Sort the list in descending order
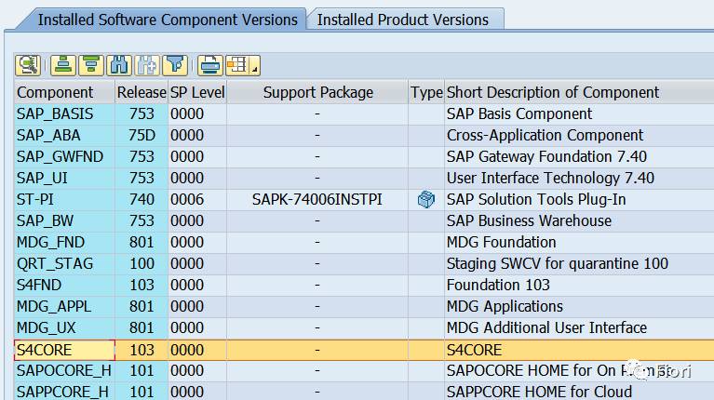Screen dimensions: 714x400 pos(91,65)
